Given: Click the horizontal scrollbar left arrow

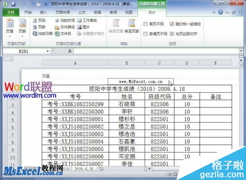Looking at the screenshot, I should pyautogui.click(x=149, y=169).
